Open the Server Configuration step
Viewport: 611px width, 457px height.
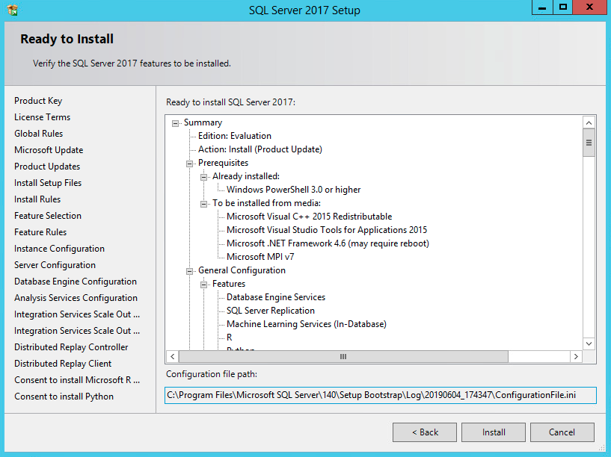click(55, 265)
